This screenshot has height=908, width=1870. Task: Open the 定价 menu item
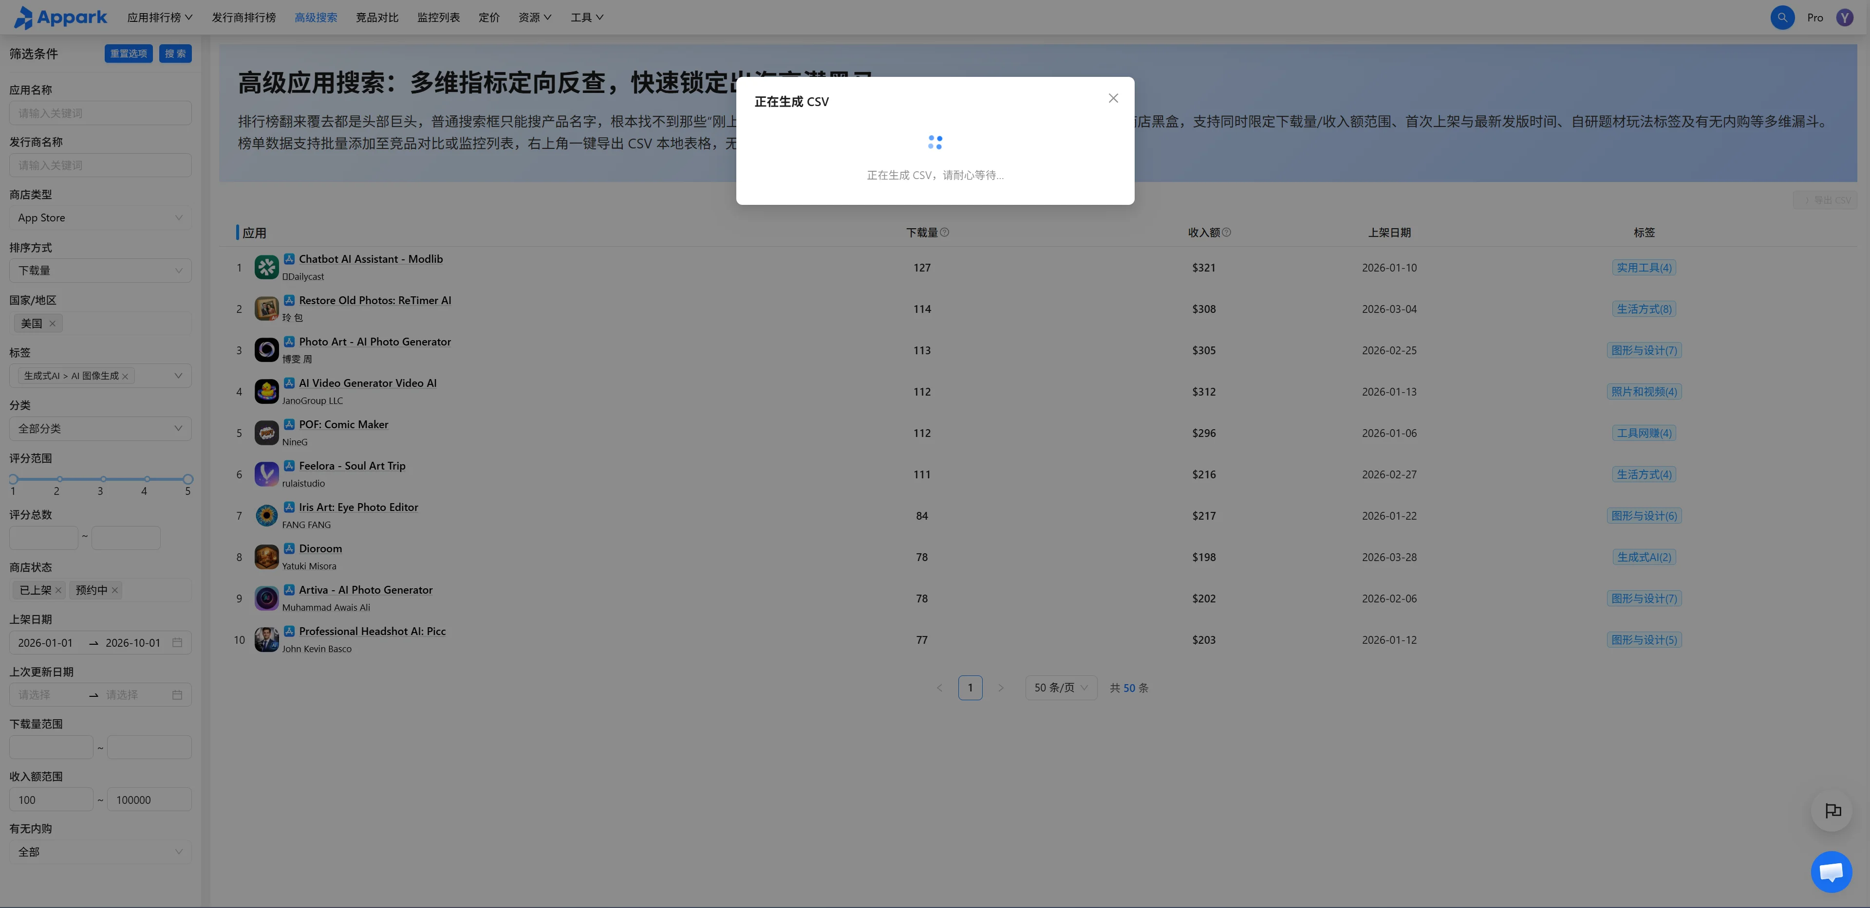(488, 18)
